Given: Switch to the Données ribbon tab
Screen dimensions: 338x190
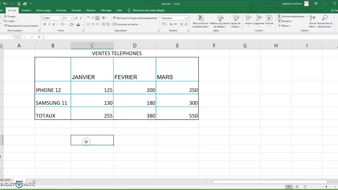Looking at the screenshot, I should (x=76, y=10).
